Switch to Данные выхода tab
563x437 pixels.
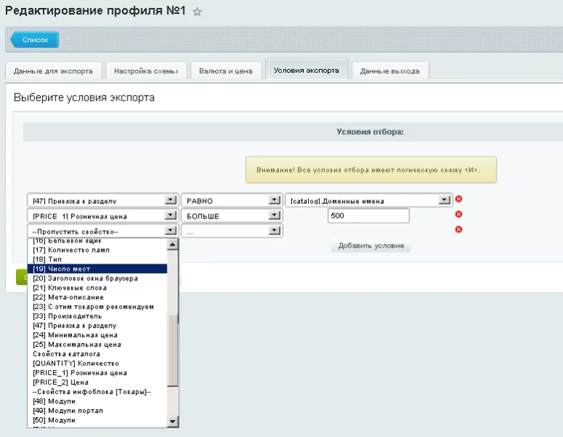pos(390,71)
